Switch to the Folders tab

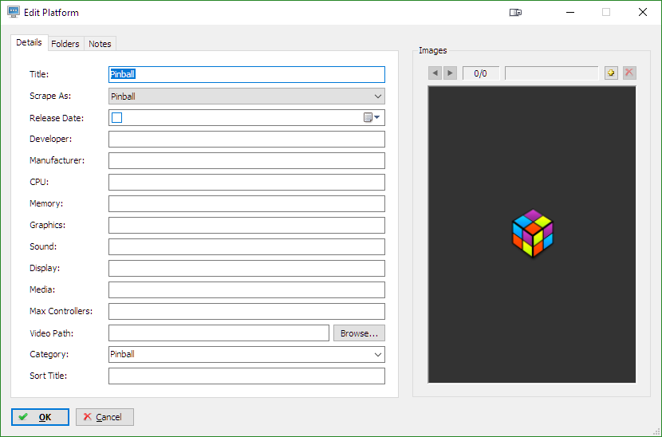(x=65, y=44)
